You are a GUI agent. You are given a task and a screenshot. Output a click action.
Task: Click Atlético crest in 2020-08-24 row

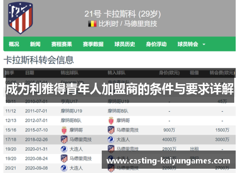pos(64,159)
